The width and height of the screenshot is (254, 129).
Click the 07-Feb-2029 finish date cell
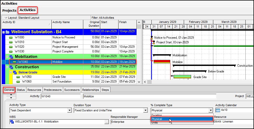click(127, 77)
